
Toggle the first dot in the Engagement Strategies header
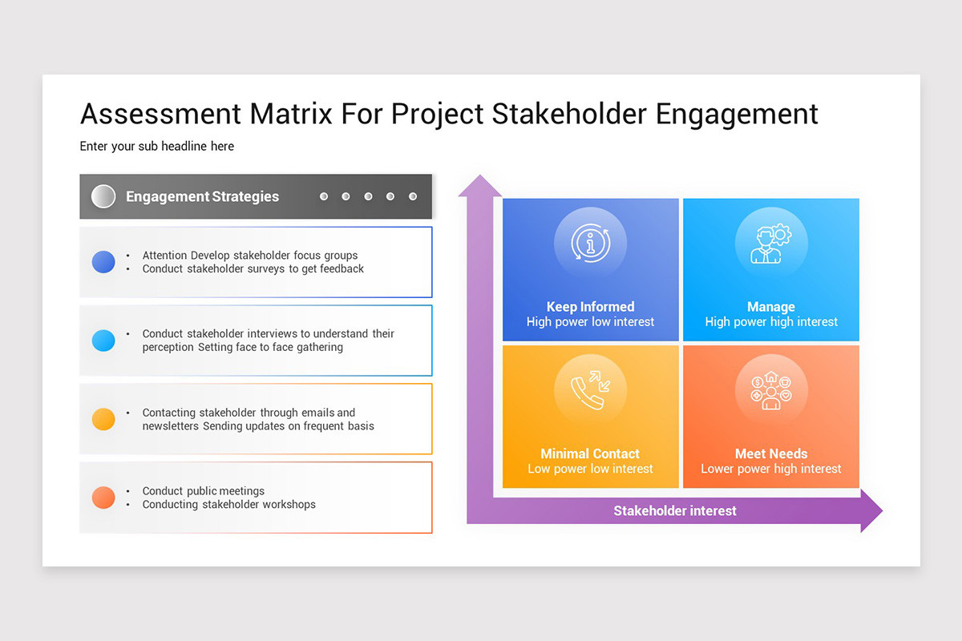pos(324,196)
